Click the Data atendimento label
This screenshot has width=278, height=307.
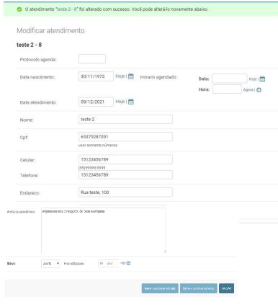coord(38,102)
